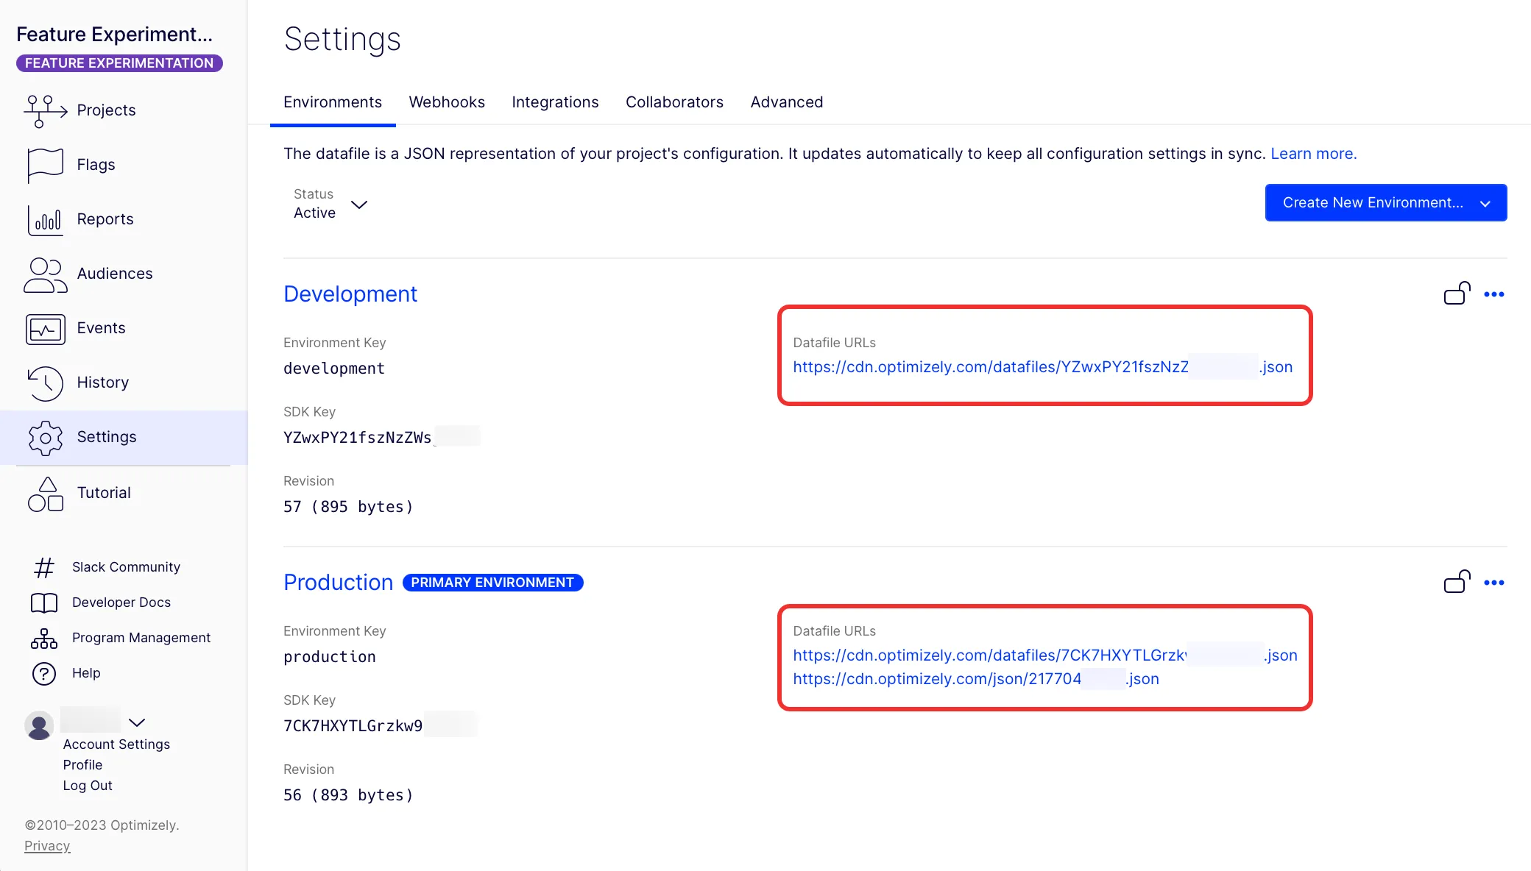
Task: Open the Production cdn json/217704 URL
Action: 976,679
